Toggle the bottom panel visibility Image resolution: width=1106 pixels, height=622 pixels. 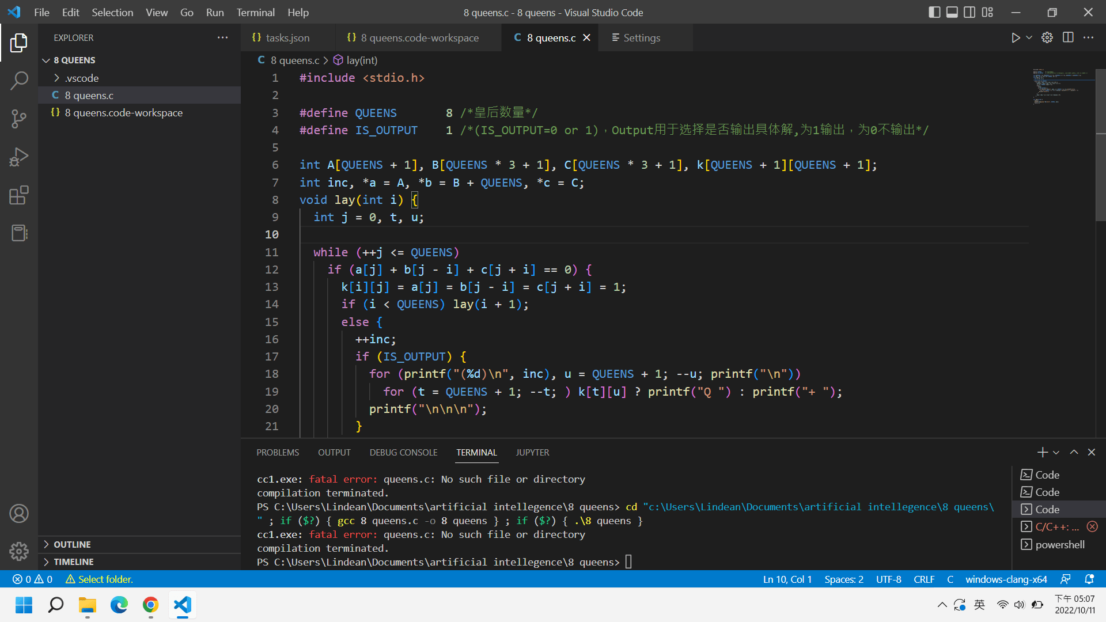click(x=952, y=12)
